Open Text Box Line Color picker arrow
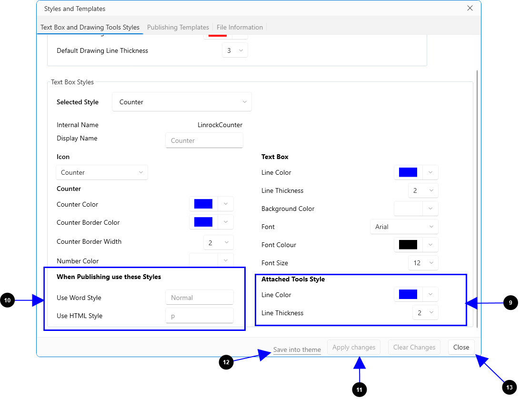The height and width of the screenshot is (399, 520). pyautogui.click(x=430, y=172)
